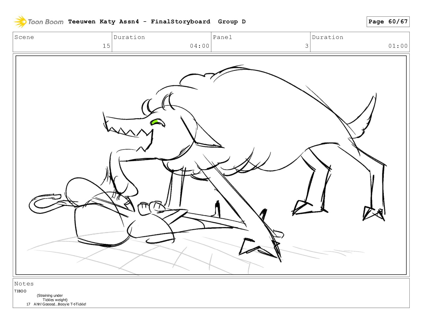Image resolution: width=423 pixels, height=327 pixels.
Task: Click the panel number '3'
Action: [307, 46]
